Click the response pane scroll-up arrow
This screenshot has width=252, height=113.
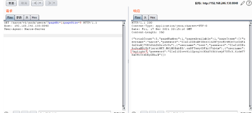(x=250, y=23)
